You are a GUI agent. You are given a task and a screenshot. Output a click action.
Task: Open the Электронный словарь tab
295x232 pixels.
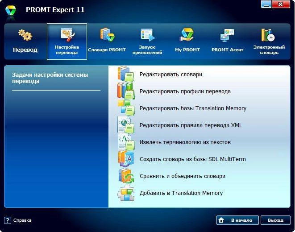click(x=269, y=41)
